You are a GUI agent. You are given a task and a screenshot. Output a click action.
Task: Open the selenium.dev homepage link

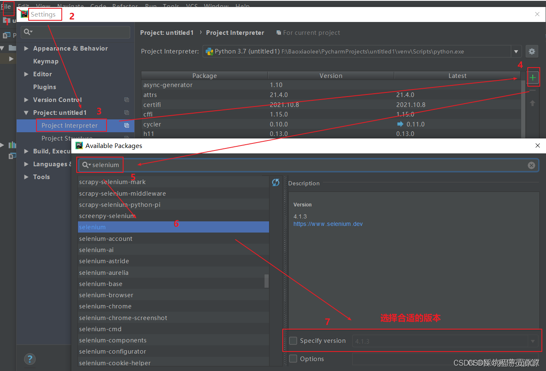(x=328, y=224)
